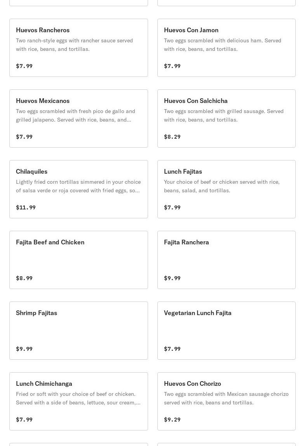Image resolution: width=305 pixels, height=446 pixels.
Task: Add Lunch Fajitas by clicking its card
Action: coord(183,171)
